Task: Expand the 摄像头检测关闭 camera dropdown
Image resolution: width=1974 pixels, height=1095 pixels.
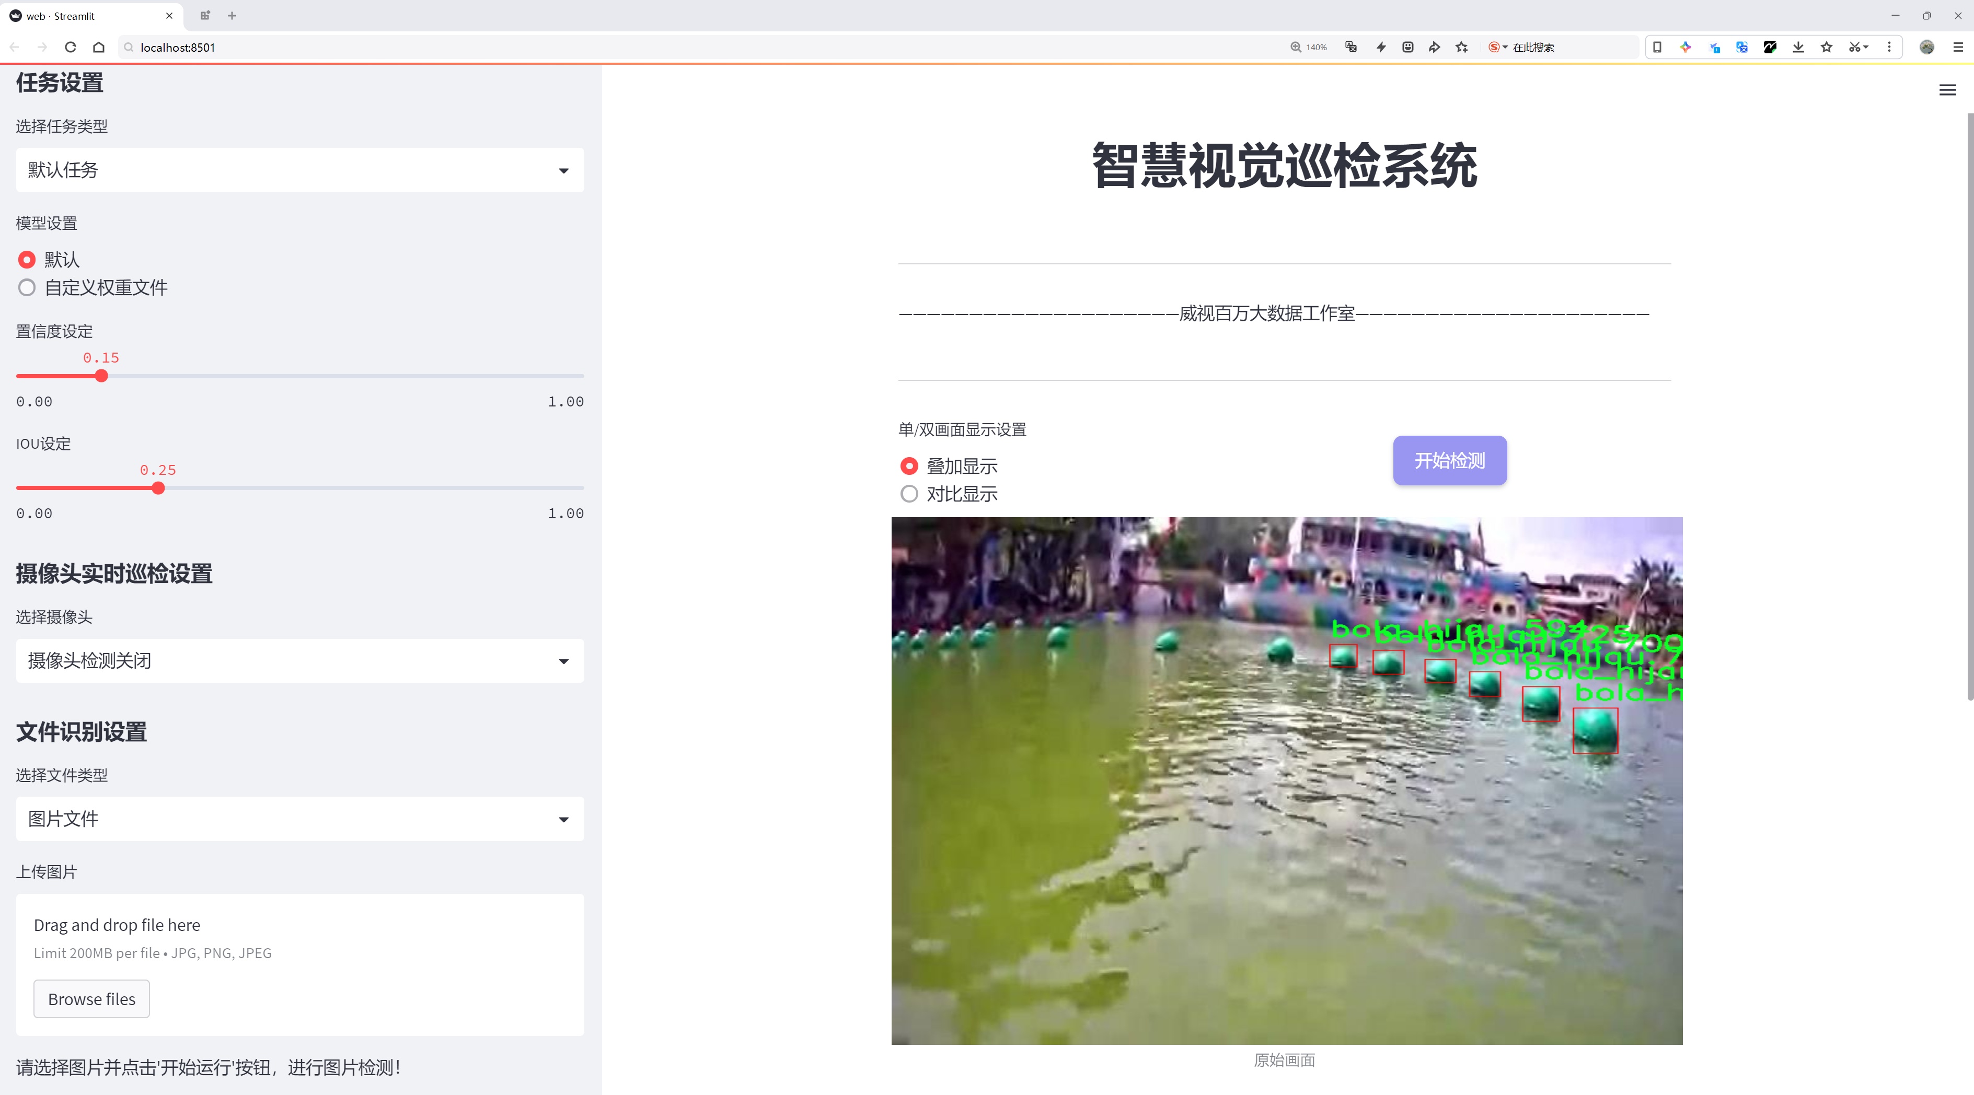Action: click(299, 661)
